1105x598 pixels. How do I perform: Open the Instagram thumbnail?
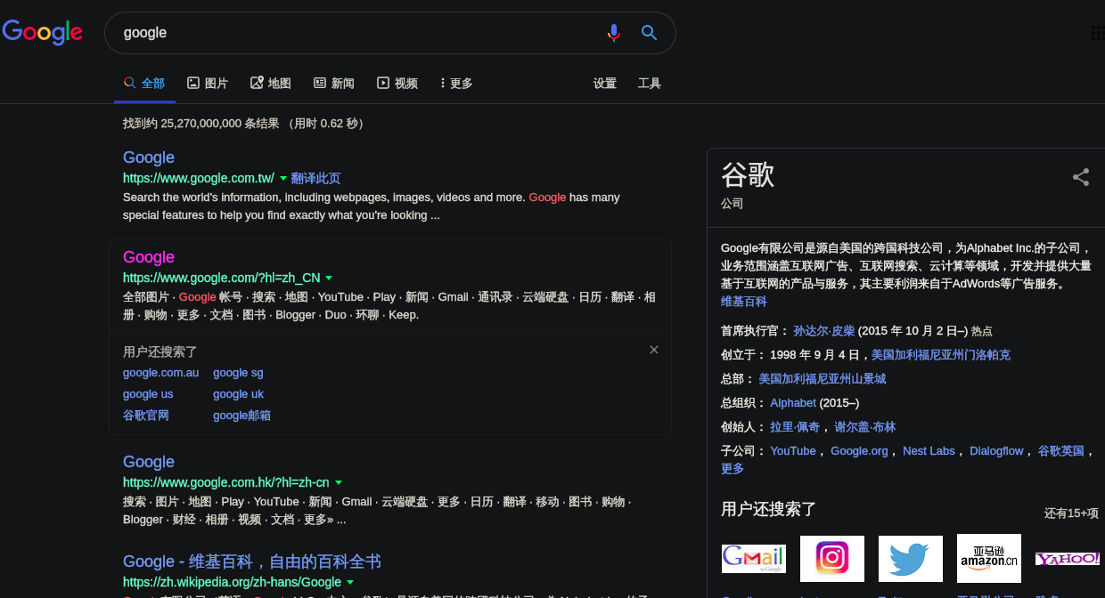tap(832, 558)
